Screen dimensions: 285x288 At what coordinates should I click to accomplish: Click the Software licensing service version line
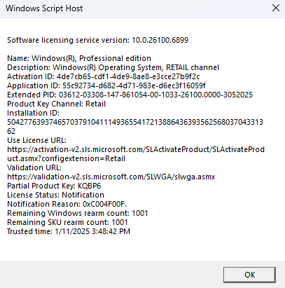tap(98, 40)
